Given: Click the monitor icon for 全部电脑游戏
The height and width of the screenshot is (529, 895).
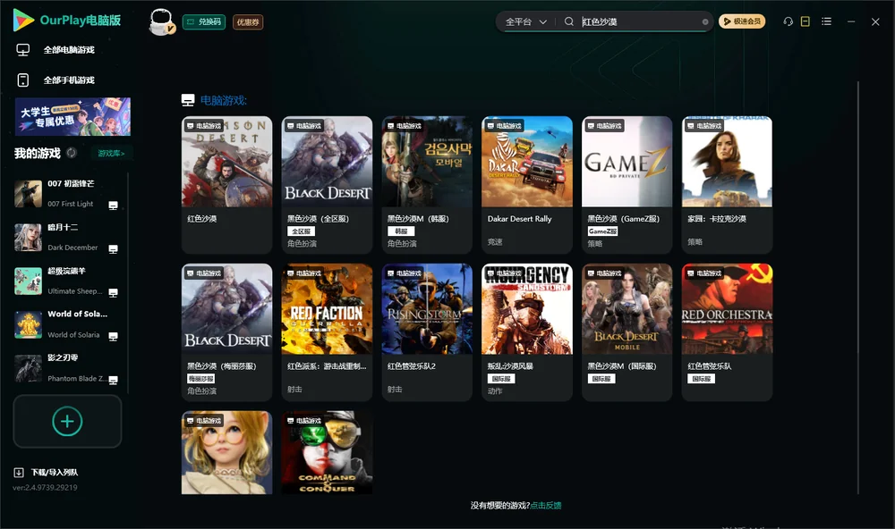Looking at the screenshot, I should click(x=23, y=50).
